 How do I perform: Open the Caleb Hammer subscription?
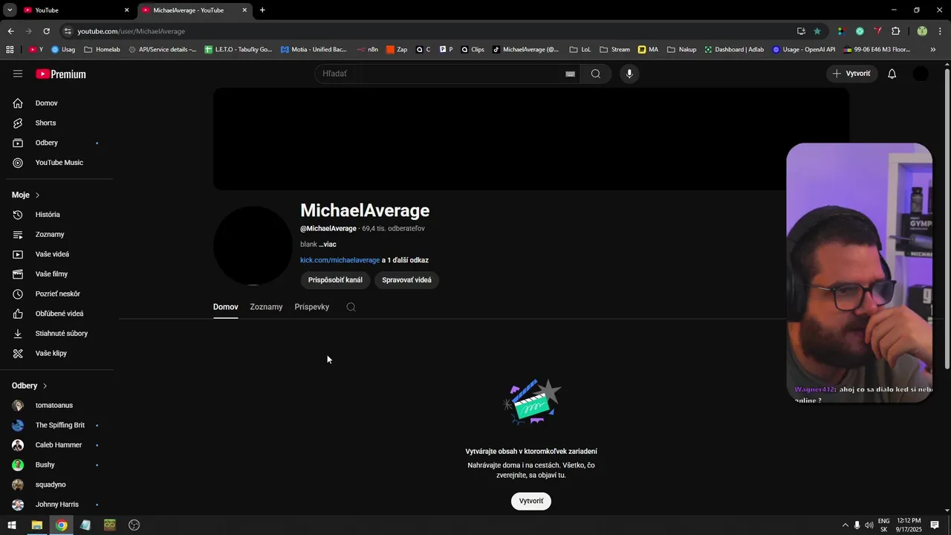point(59,445)
